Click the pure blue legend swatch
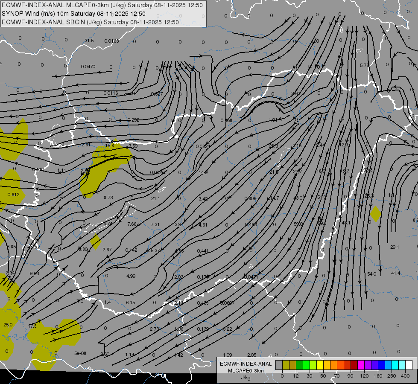Image resolution: width=418 pixels, height=384 pixels. click(382, 365)
